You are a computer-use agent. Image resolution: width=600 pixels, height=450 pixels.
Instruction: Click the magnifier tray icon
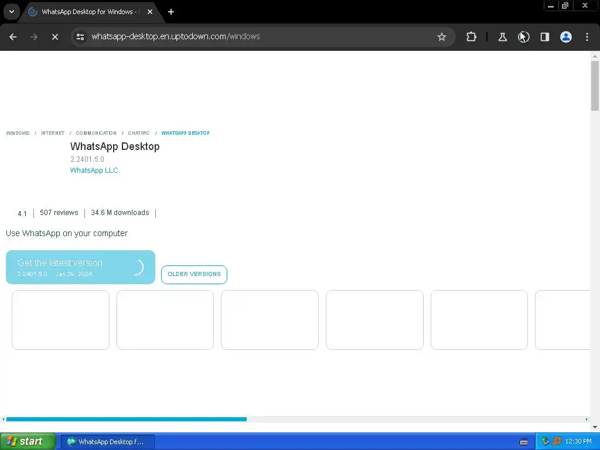click(557, 442)
